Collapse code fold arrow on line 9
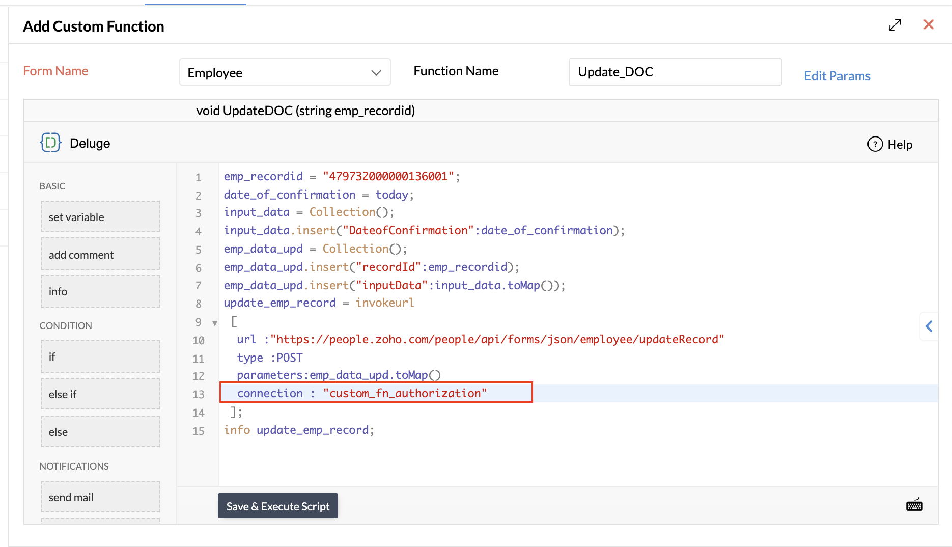This screenshot has height=547, width=952. pyautogui.click(x=215, y=323)
